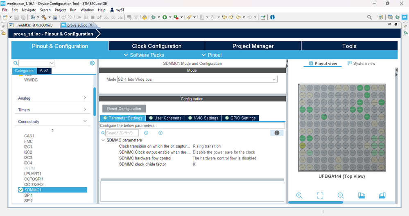
Task: Click the parameter Search (Ctrl+F) field
Action: pyautogui.click(x=122, y=133)
